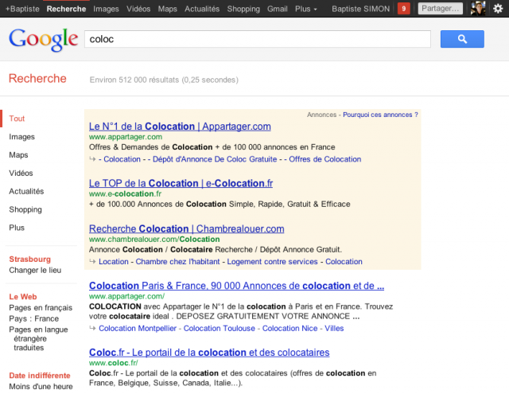Open the Partager share box
The image size is (509, 394).
(x=440, y=9)
